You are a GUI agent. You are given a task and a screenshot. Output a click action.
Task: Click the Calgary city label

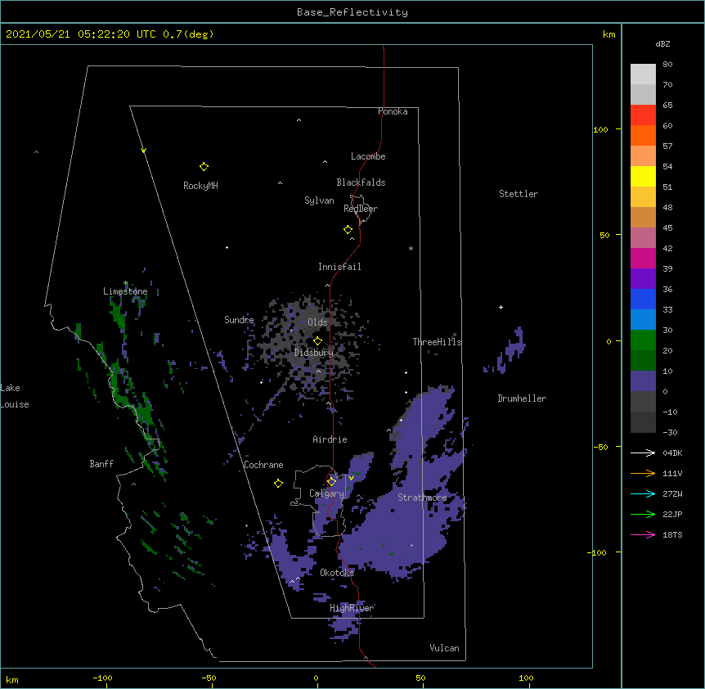(x=326, y=493)
